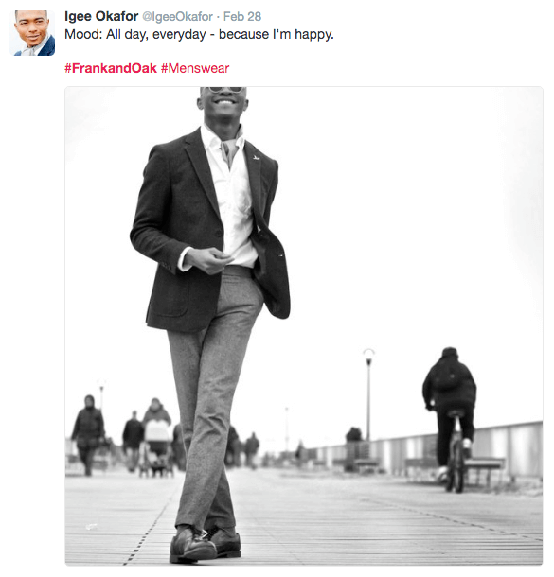
Task: Open Igee Okafor's profile avatar
Action: 32,33
